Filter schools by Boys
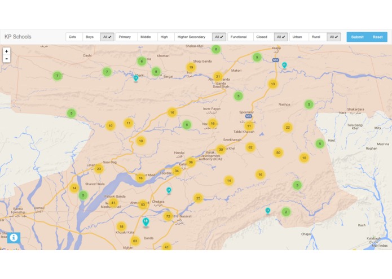392x279 pixels. coord(91,37)
